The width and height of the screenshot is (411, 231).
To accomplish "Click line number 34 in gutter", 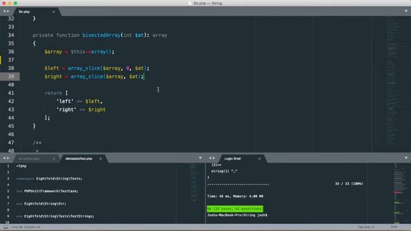I will click(x=11, y=35).
